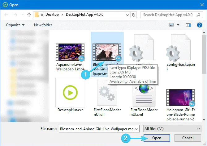Click the Up one level arrow
Image resolution: width=207 pixels, height=146 pixels.
(29, 15)
